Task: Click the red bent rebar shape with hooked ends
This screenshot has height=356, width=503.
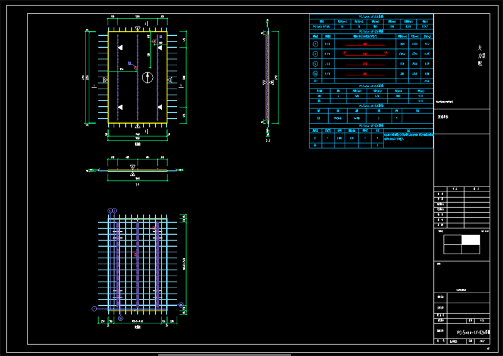Action: pos(365,53)
